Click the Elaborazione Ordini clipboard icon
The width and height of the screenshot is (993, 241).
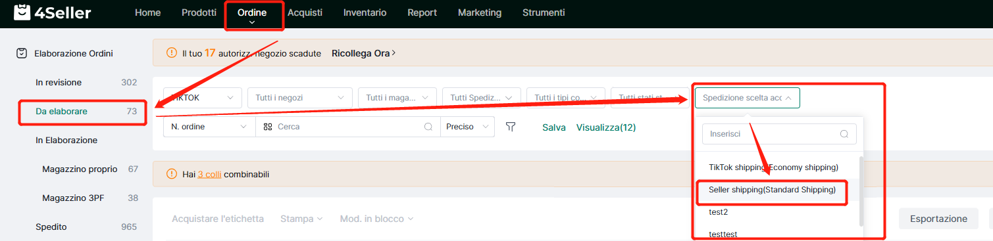(x=22, y=53)
